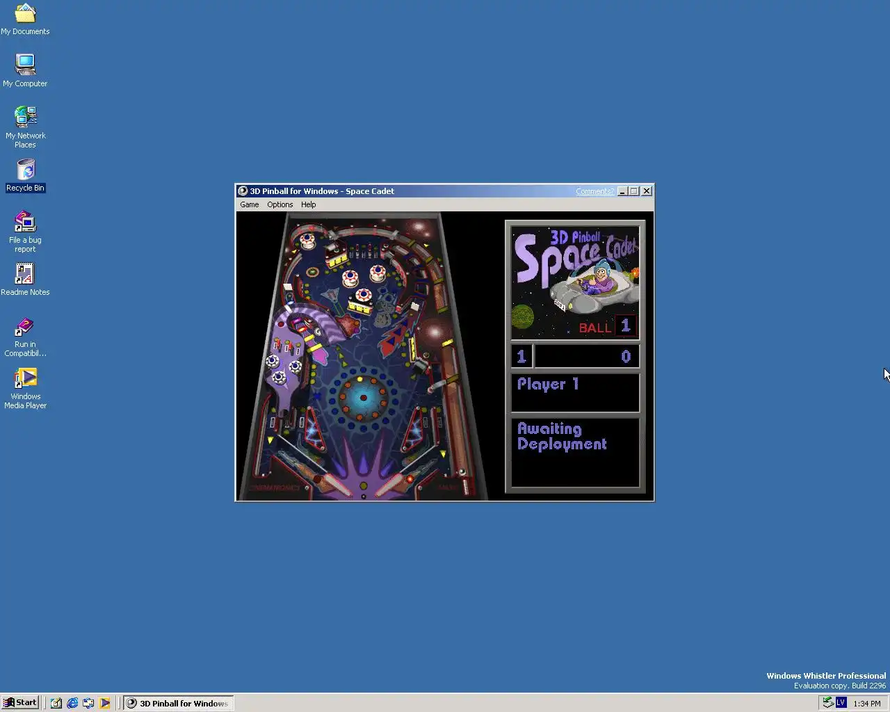Screen dimensions: 890x712
Task: Click the Safely Remove Hardware tray icon
Action: (827, 703)
